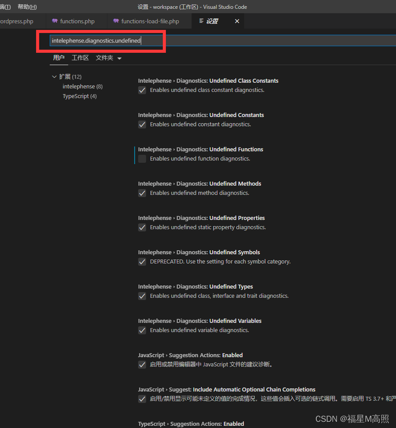Screen dimensions: 396x428
Task: Toggle deprecated Undefined Symbols checkbox
Action: point(142,262)
